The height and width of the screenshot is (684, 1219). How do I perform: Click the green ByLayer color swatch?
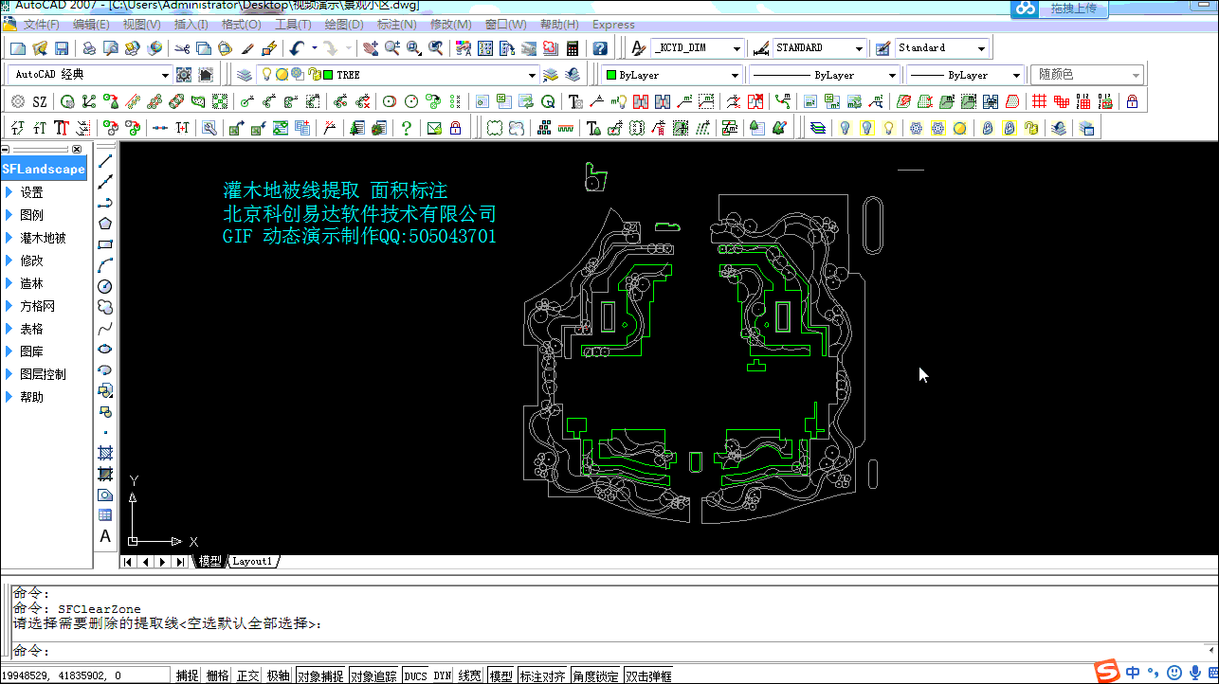coord(611,75)
